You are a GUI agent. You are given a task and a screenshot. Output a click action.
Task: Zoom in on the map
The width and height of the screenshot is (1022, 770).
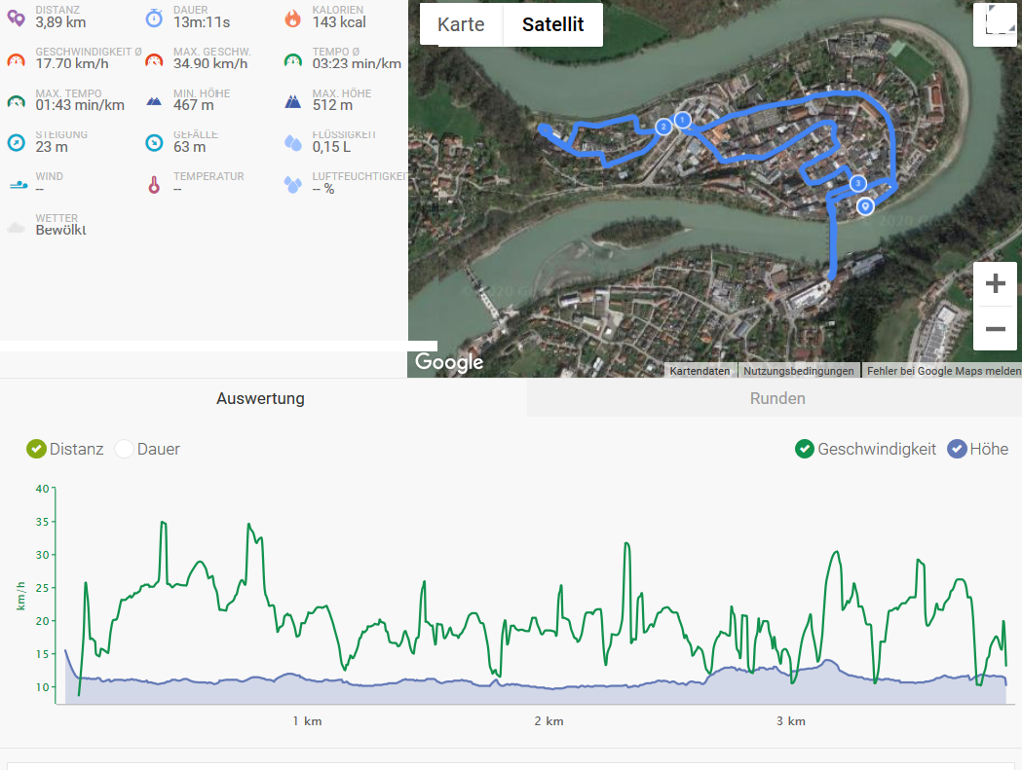[995, 284]
